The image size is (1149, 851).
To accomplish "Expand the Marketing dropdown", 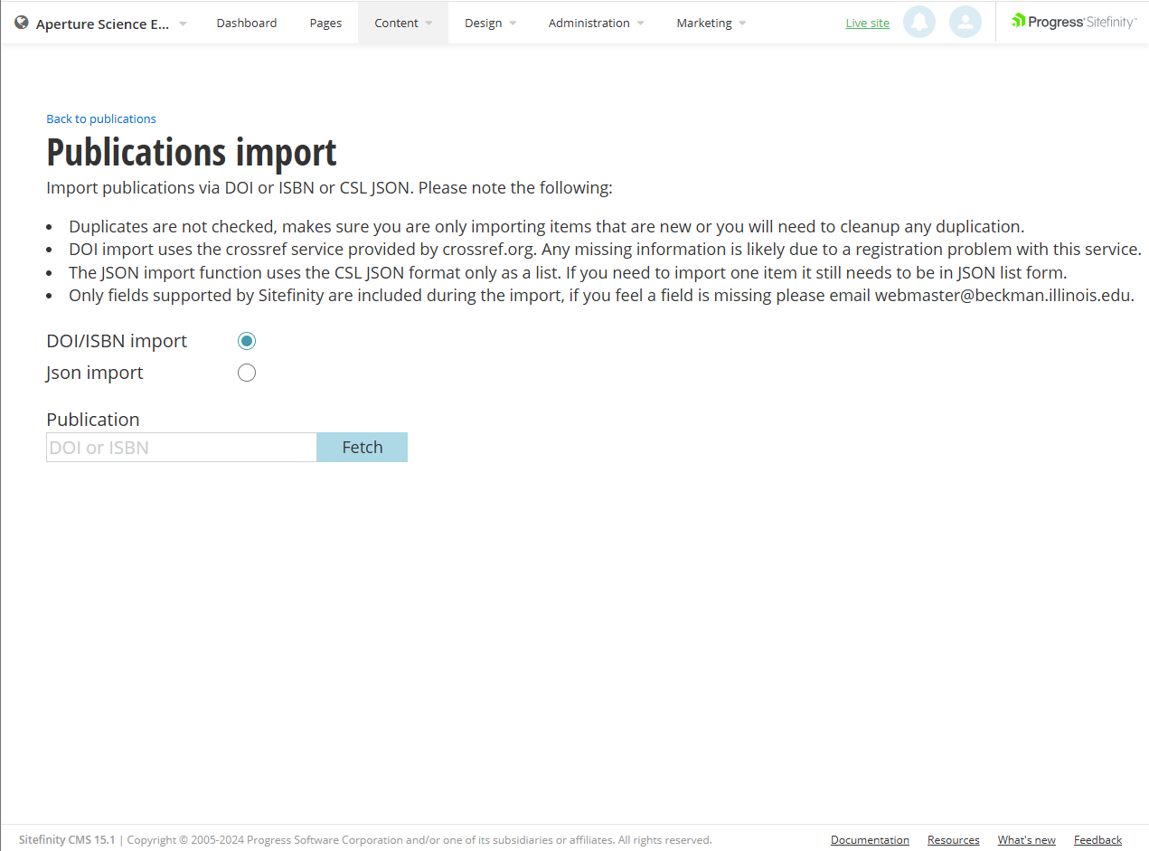I will [x=704, y=23].
